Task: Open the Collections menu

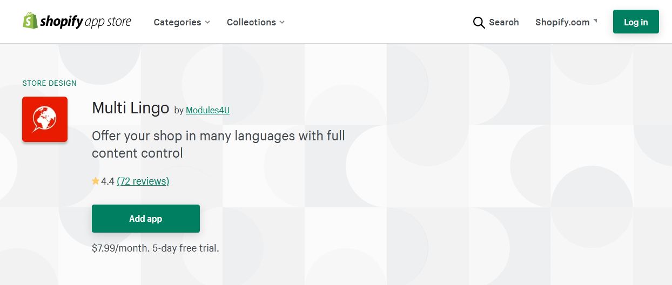Action: coord(256,22)
